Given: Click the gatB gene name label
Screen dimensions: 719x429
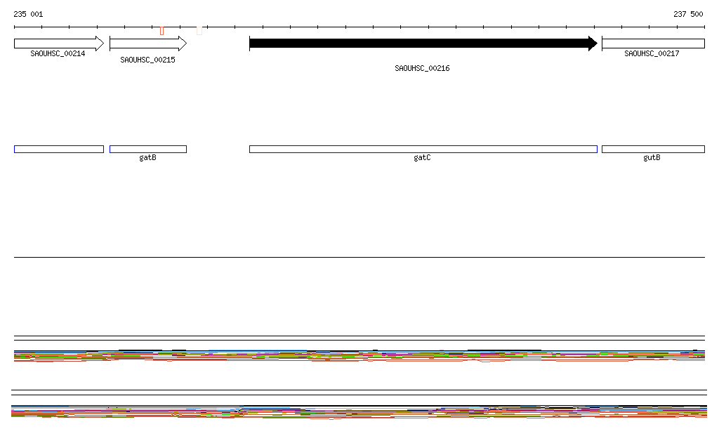Looking at the screenshot, I should pyautogui.click(x=147, y=158).
